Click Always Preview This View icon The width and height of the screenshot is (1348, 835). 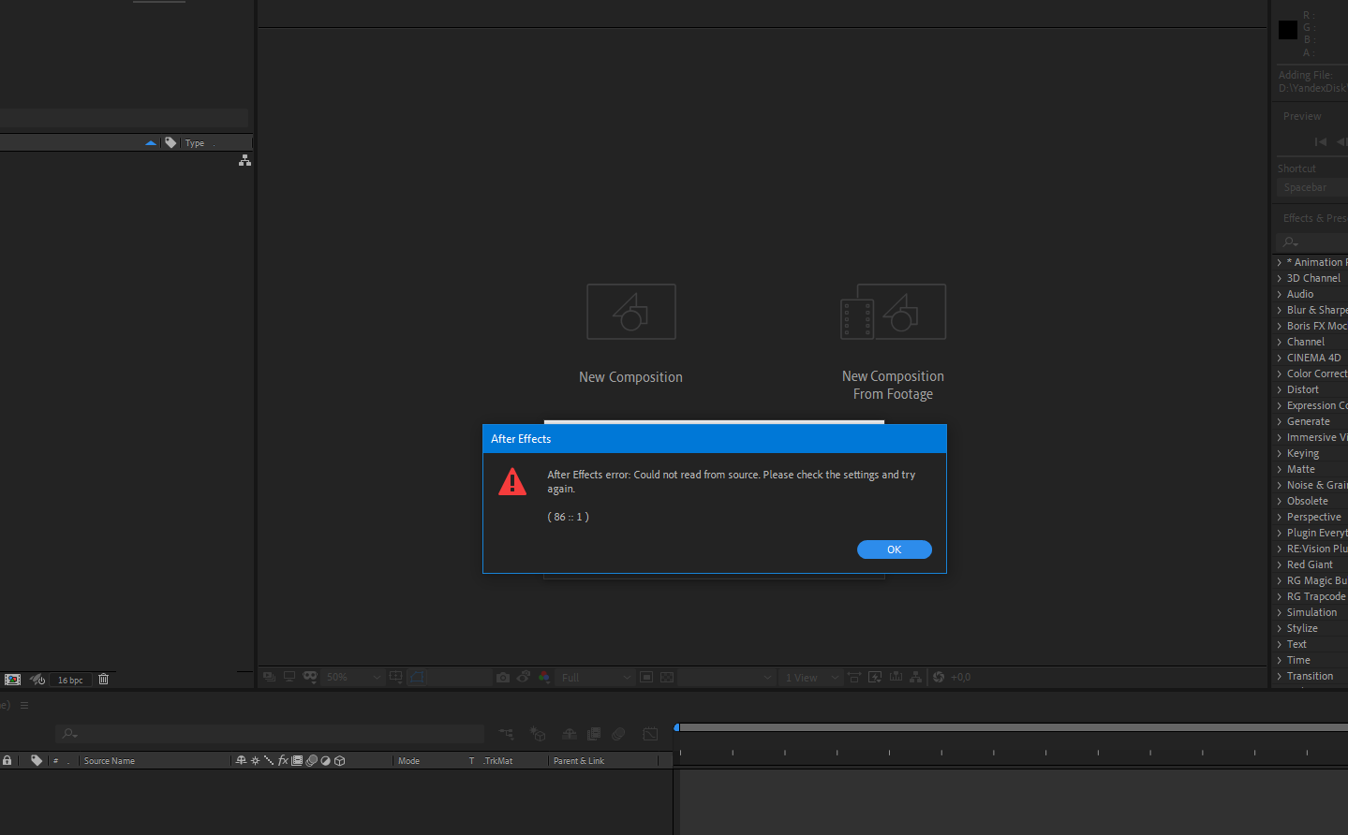tap(269, 677)
